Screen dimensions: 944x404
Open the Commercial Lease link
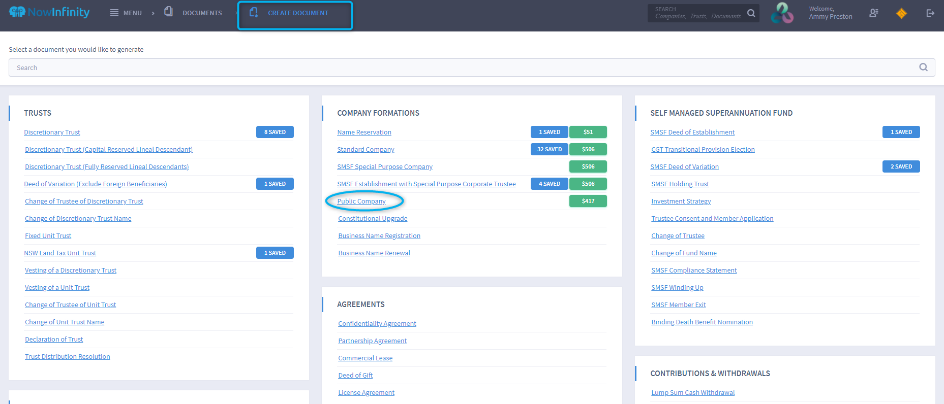click(366, 358)
